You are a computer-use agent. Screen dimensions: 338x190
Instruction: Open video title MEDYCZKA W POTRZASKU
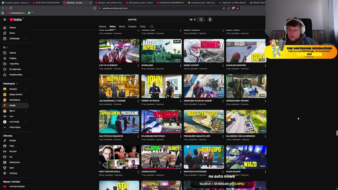click(x=195, y=172)
